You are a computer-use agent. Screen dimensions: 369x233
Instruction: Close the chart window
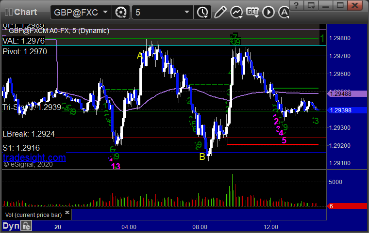355,5
